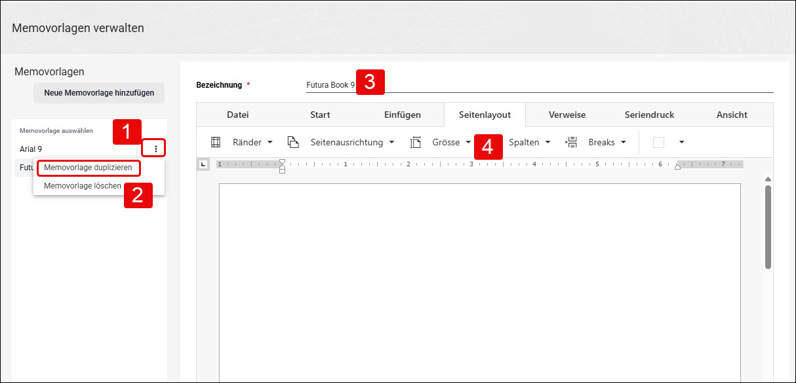796x383 pixels.
Task: Expand the Ränder dropdown
Action: 270,142
